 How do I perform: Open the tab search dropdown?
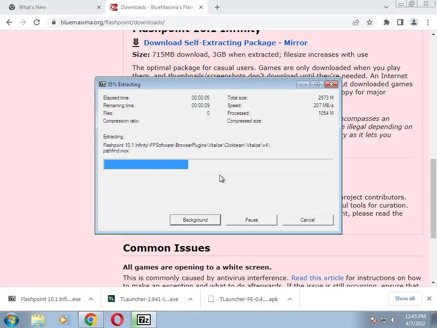[x=386, y=7]
